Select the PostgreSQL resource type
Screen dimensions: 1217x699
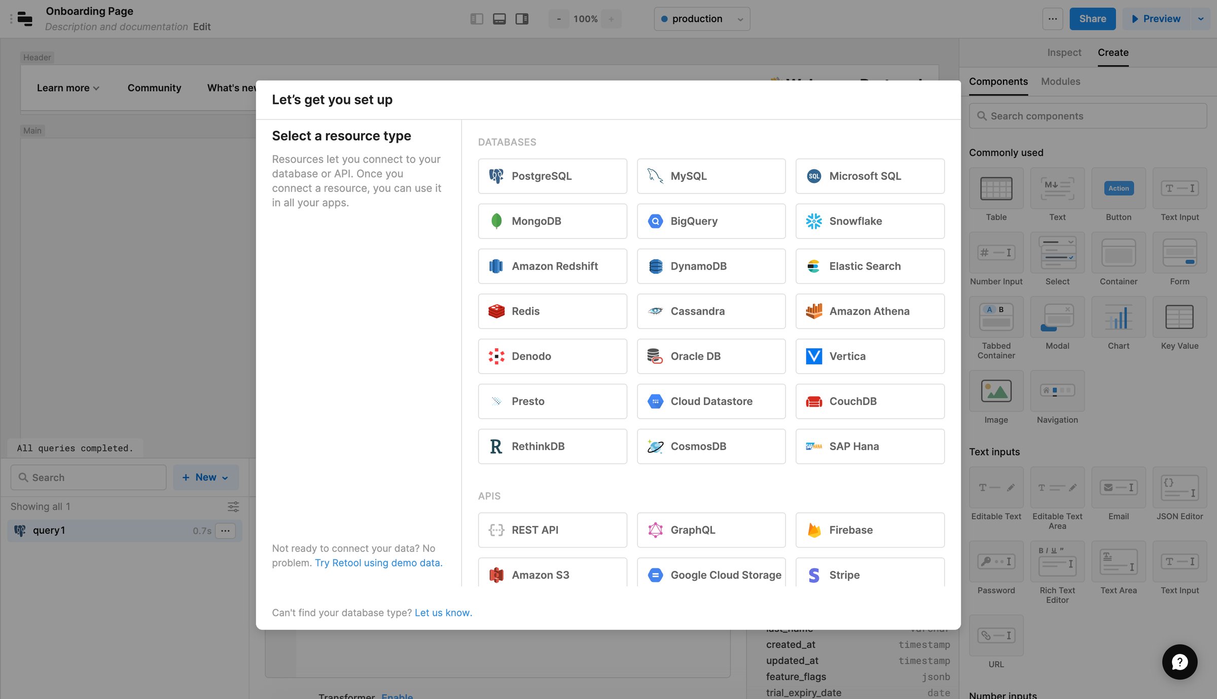pyautogui.click(x=552, y=176)
